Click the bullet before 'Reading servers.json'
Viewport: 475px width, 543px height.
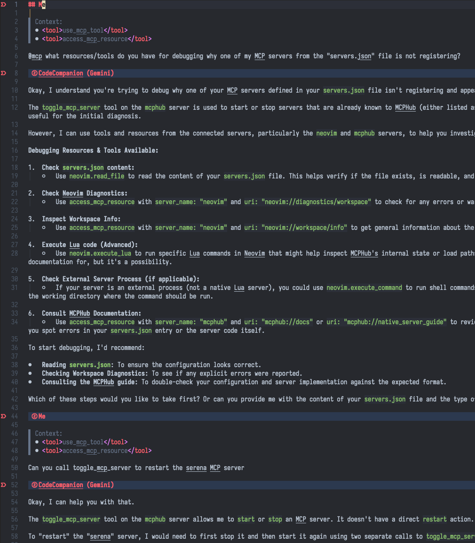pos(30,365)
